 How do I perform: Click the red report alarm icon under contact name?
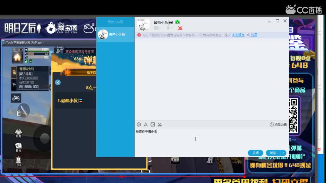coord(180,28)
